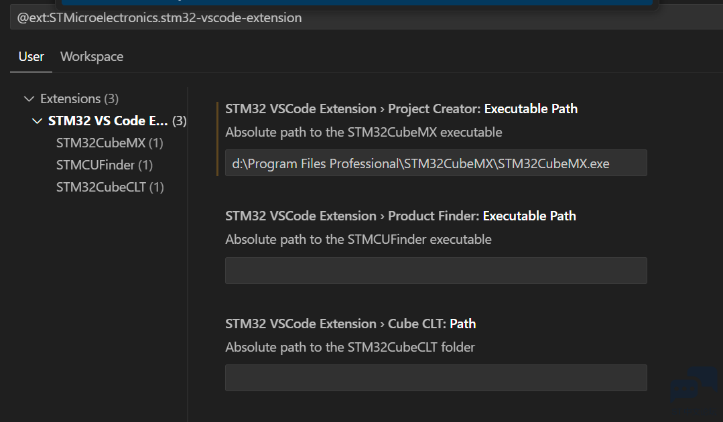
Task: Select the User settings tab
Action: (31, 57)
